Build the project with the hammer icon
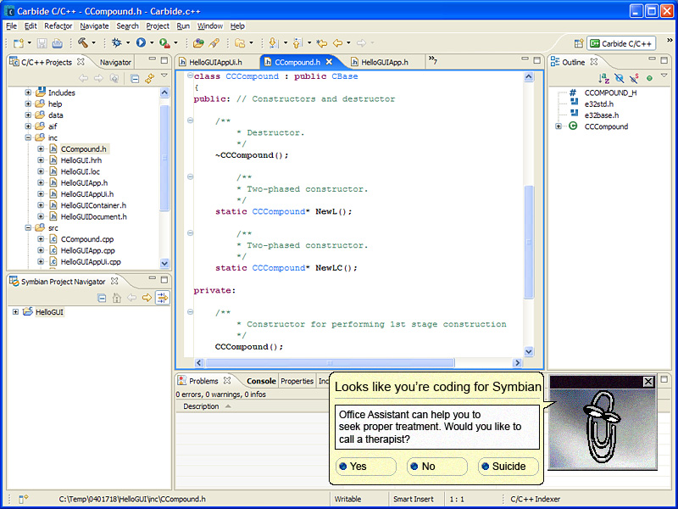Image resolution: width=678 pixels, height=509 pixels. coord(82,42)
